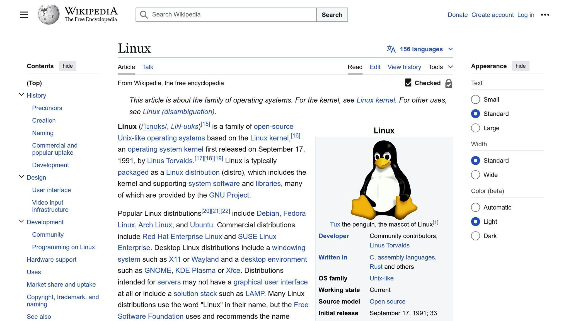Click the Donate link
Image resolution: width=571 pixels, height=321 pixels.
[x=457, y=15]
